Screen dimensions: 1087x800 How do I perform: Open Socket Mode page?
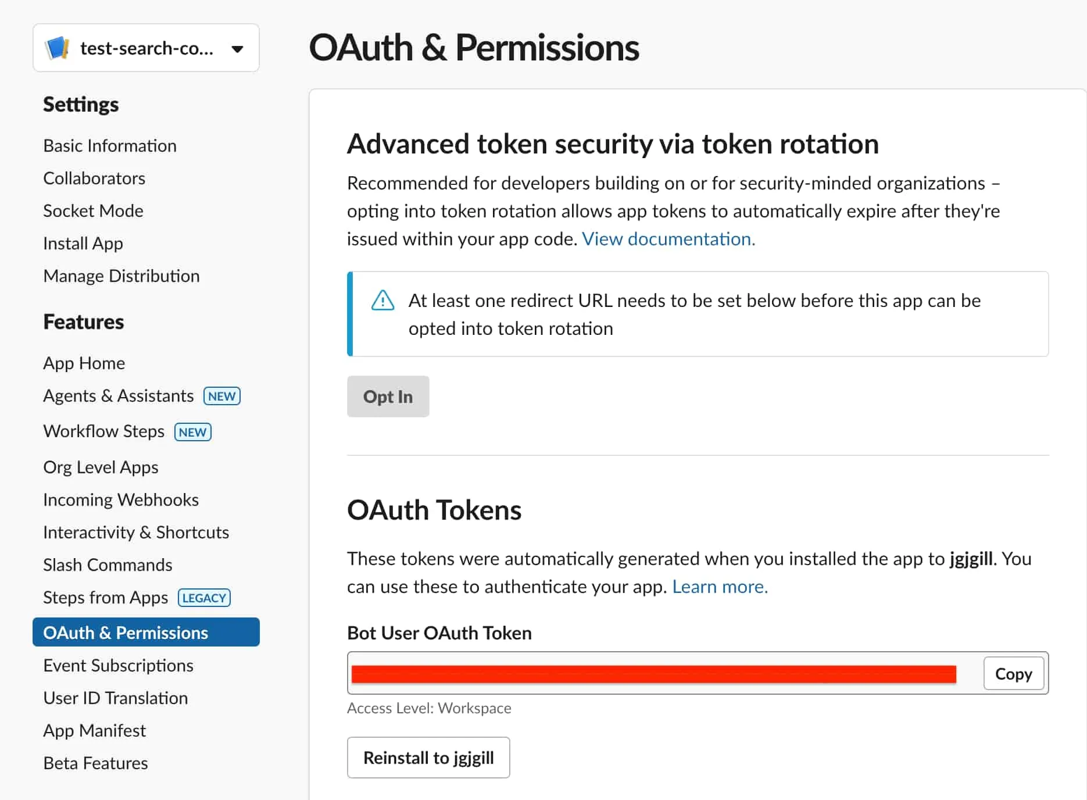pos(93,210)
